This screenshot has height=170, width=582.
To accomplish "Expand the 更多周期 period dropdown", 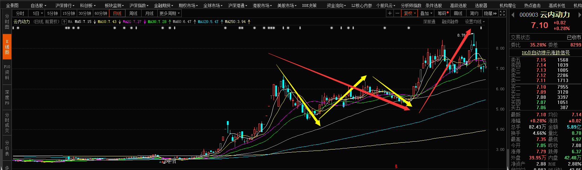I will (169, 13).
